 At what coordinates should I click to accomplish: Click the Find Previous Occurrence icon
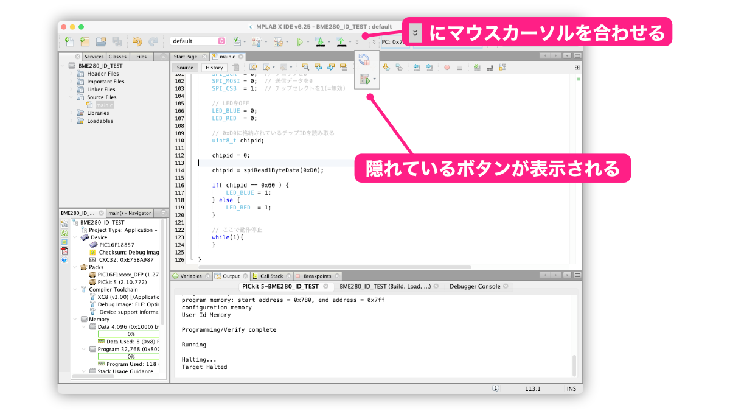click(x=318, y=67)
